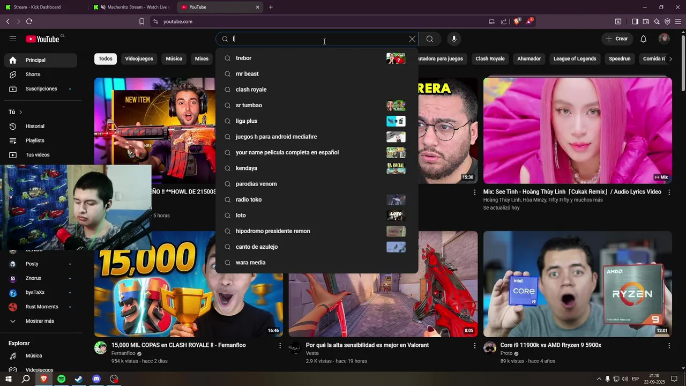Open the Brave Wallet icon
Screen dimensions: 686x386
pyautogui.click(x=646, y=21)
